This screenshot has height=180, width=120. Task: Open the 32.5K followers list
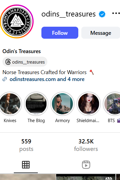(86, 145)
